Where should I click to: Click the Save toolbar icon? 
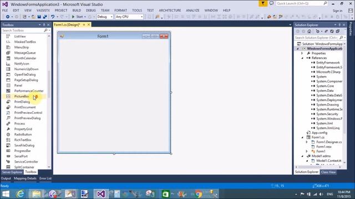click(39, 17)
